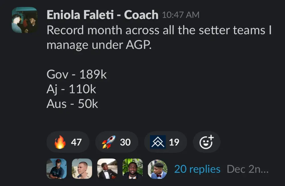Toggle the rocket emoji reaction
The height and width of the screenshot is (186, 285).
coord(117,142)
